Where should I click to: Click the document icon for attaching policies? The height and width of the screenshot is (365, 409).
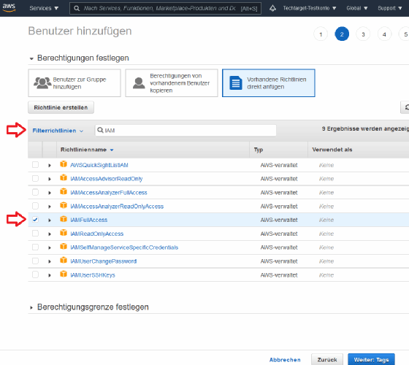[236, 83]
